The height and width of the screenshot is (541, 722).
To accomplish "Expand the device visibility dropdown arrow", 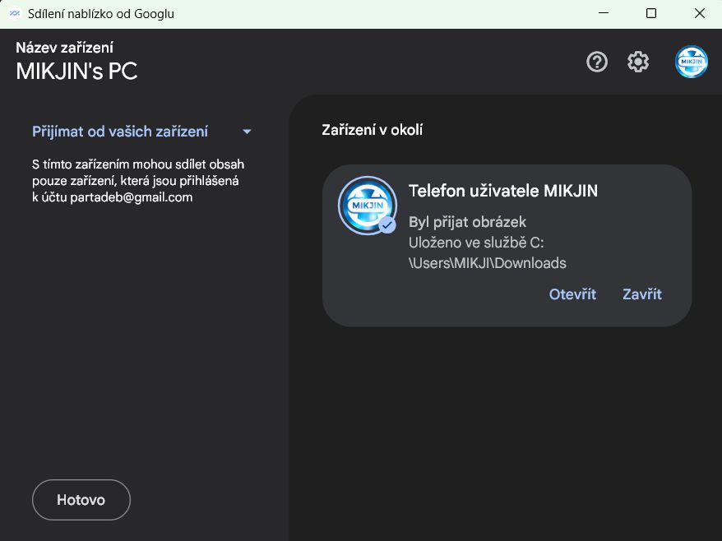I will pos(247,132).
